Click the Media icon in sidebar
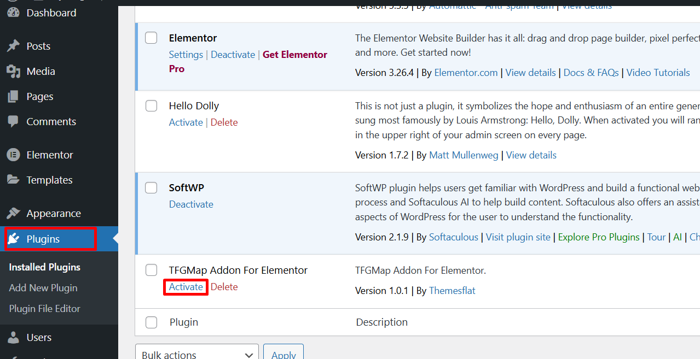This screenshot has width=700, height=359. 13,71
